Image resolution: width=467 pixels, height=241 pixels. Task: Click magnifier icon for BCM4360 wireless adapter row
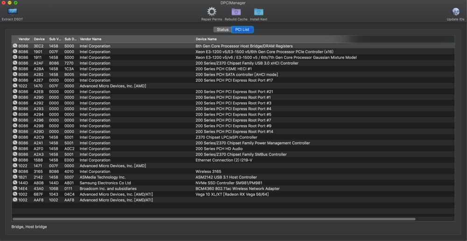(15, 189)
